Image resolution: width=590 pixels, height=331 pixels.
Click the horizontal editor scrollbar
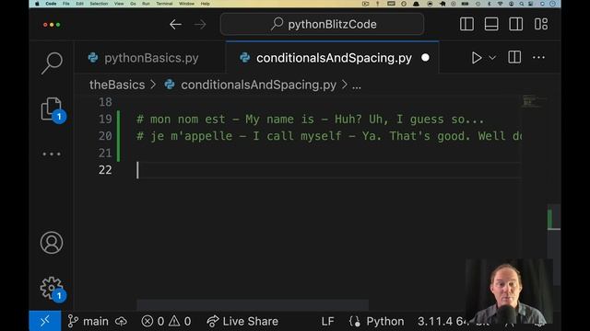coord(253,304)
